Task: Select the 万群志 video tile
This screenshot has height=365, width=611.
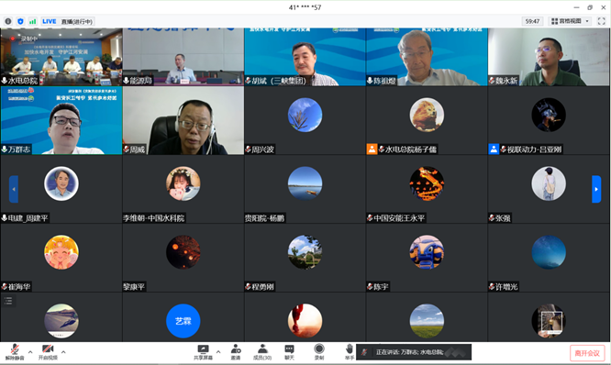Action: pos(61,120)
